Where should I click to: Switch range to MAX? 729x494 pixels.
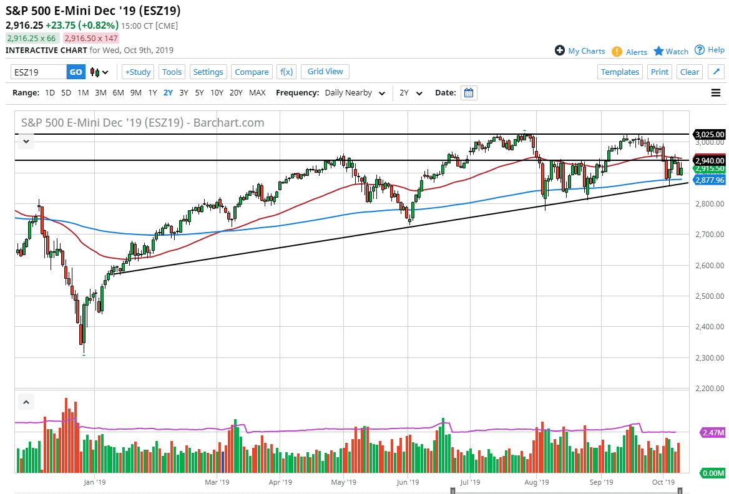coord(257,92)
